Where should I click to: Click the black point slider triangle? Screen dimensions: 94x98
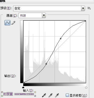coord(23,87)
